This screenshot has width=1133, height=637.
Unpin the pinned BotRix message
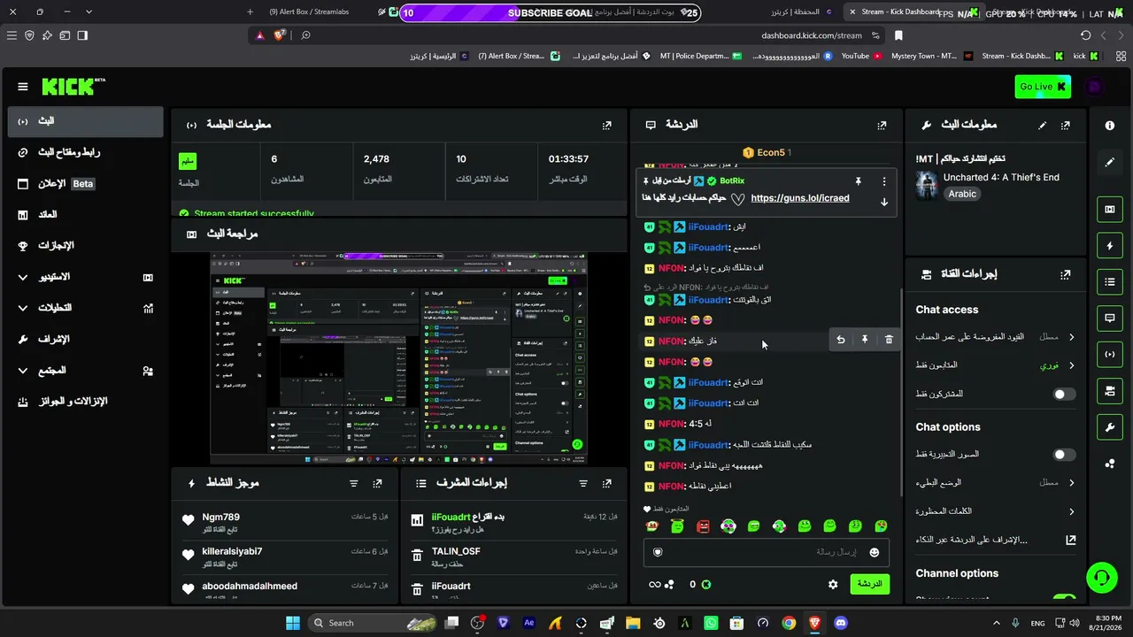tap(858, 181)
